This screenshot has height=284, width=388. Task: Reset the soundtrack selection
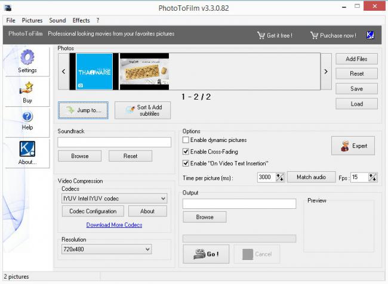coord(130,156)
